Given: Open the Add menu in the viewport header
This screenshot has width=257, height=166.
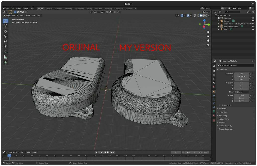Looking at the screenshot, I should tap(33, 16).
